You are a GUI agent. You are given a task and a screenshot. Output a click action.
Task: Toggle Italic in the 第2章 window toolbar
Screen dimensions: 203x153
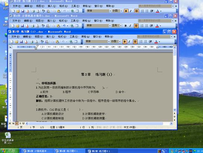click(x=129, y=42)
